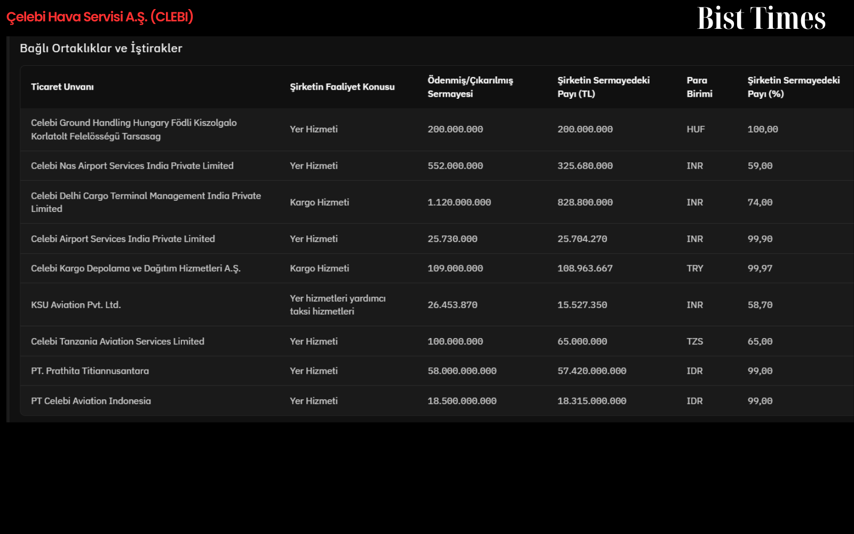This screenshot has width=854, height=534.
Task: Select Celebi Delhi Cargo Terminal Management India row name
Action: point(146,202)
